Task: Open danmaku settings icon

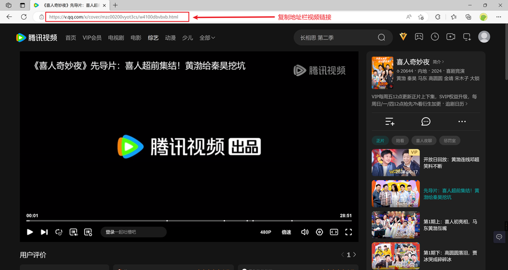Action: point(88,232)
